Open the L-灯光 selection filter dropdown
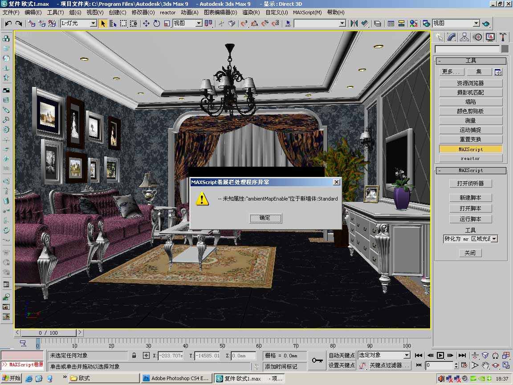Screen dimensions: 513x385 click(94, 23)
